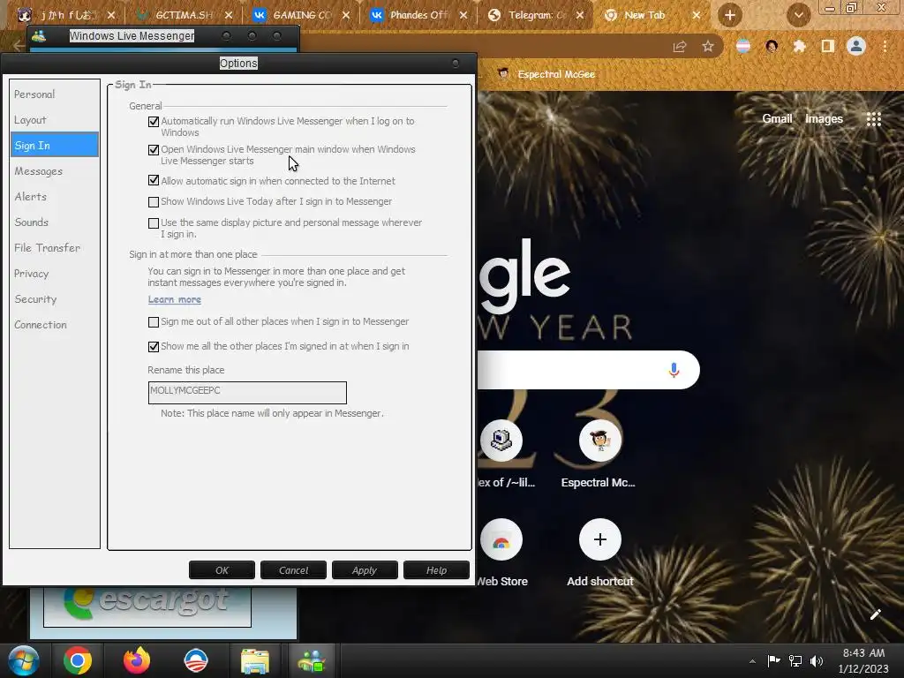904x678 pixels.
Task: Customize Chrome with the pencil icon
Action: click(875, 614)
